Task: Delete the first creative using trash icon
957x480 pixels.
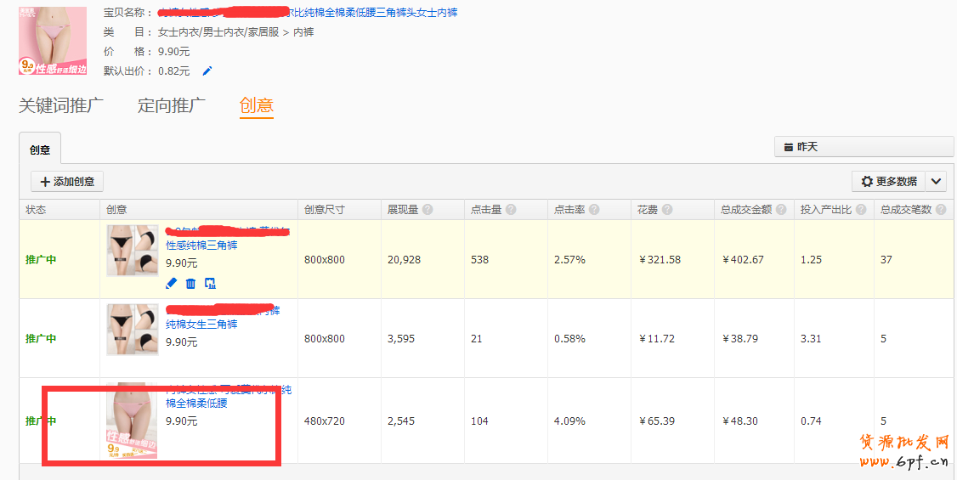Action: pos(190,283)
